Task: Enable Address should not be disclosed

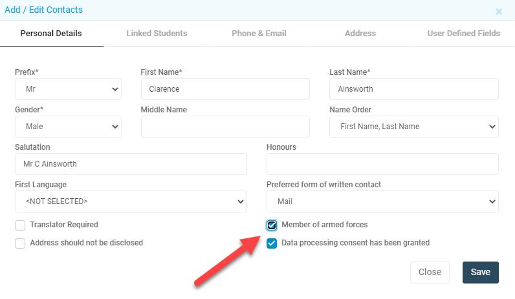Action: (x=20, y=243)
